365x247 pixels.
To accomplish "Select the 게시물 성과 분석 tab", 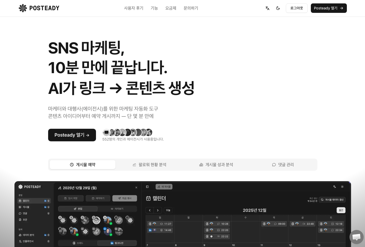I will point(216,165).
